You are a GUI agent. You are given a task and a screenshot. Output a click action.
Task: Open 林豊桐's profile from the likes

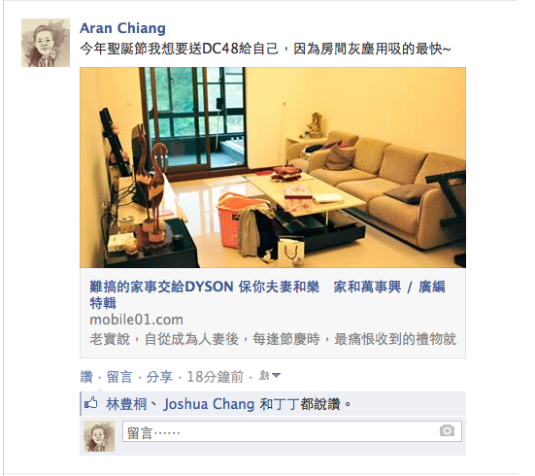point(126,404)
